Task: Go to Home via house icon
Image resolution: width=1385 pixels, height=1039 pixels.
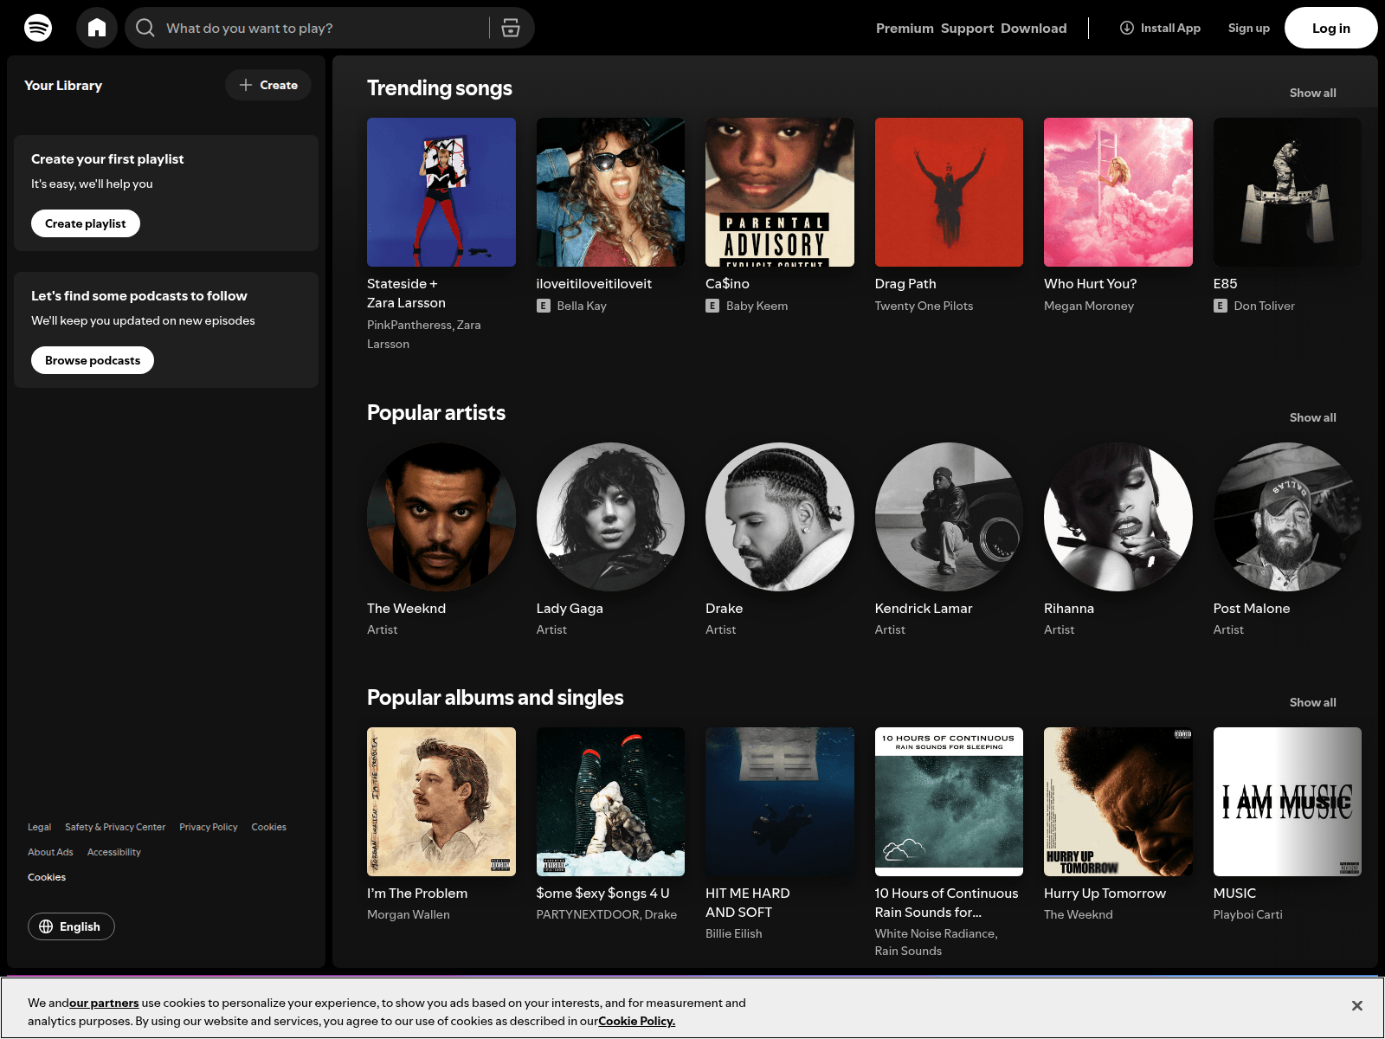Action: [97, 28]
